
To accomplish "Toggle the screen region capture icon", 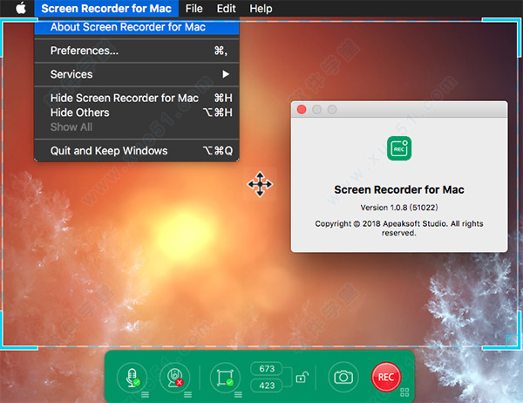I will pyautogui.click(x=225, y=378).
